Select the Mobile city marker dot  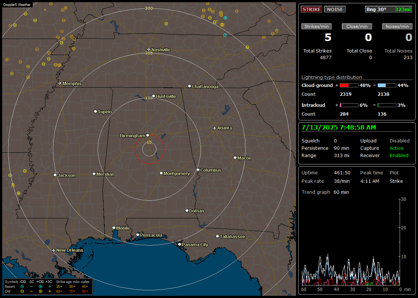coord(114,228)
